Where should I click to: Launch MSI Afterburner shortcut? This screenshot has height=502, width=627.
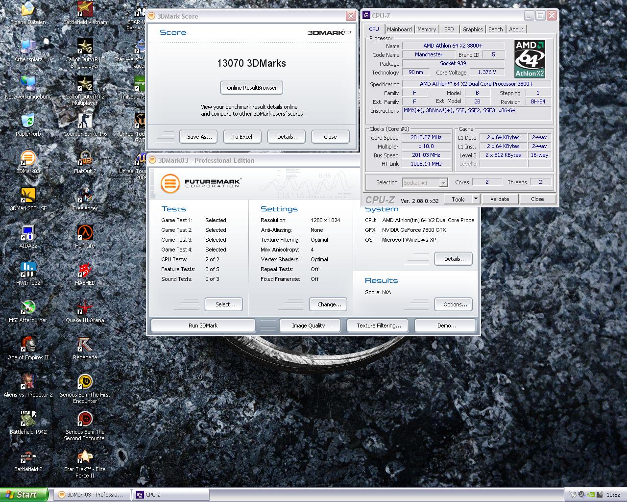click(x=28, y=311)
